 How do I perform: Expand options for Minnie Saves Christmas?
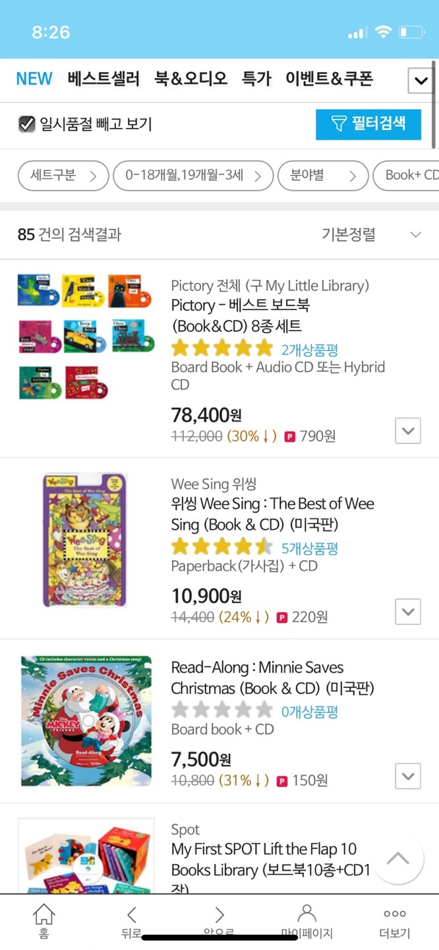point(408,776)
